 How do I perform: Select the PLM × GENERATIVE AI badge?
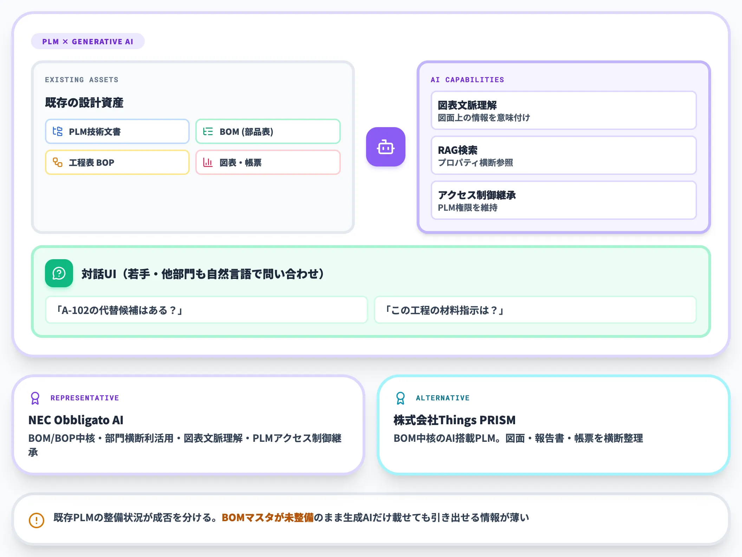click(x=88, y=41)
